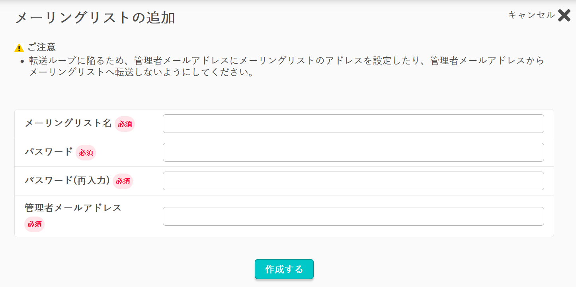
Task: Click the 管理者メールアドレス field label
Action: coord(73,208)
